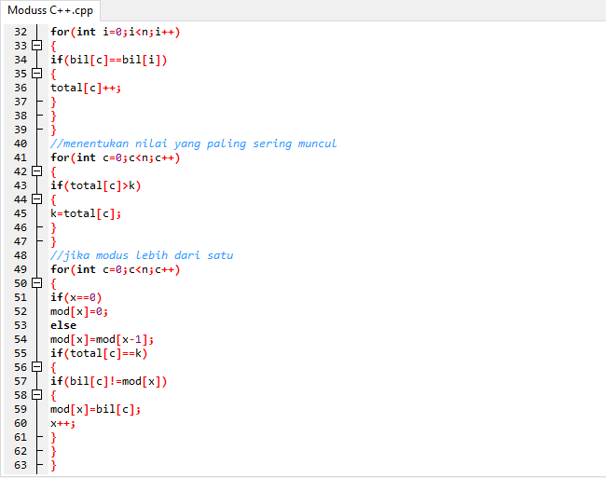Click the 'total[c]++;' statement
Viewport: 606px width, 478px height.
86,88
